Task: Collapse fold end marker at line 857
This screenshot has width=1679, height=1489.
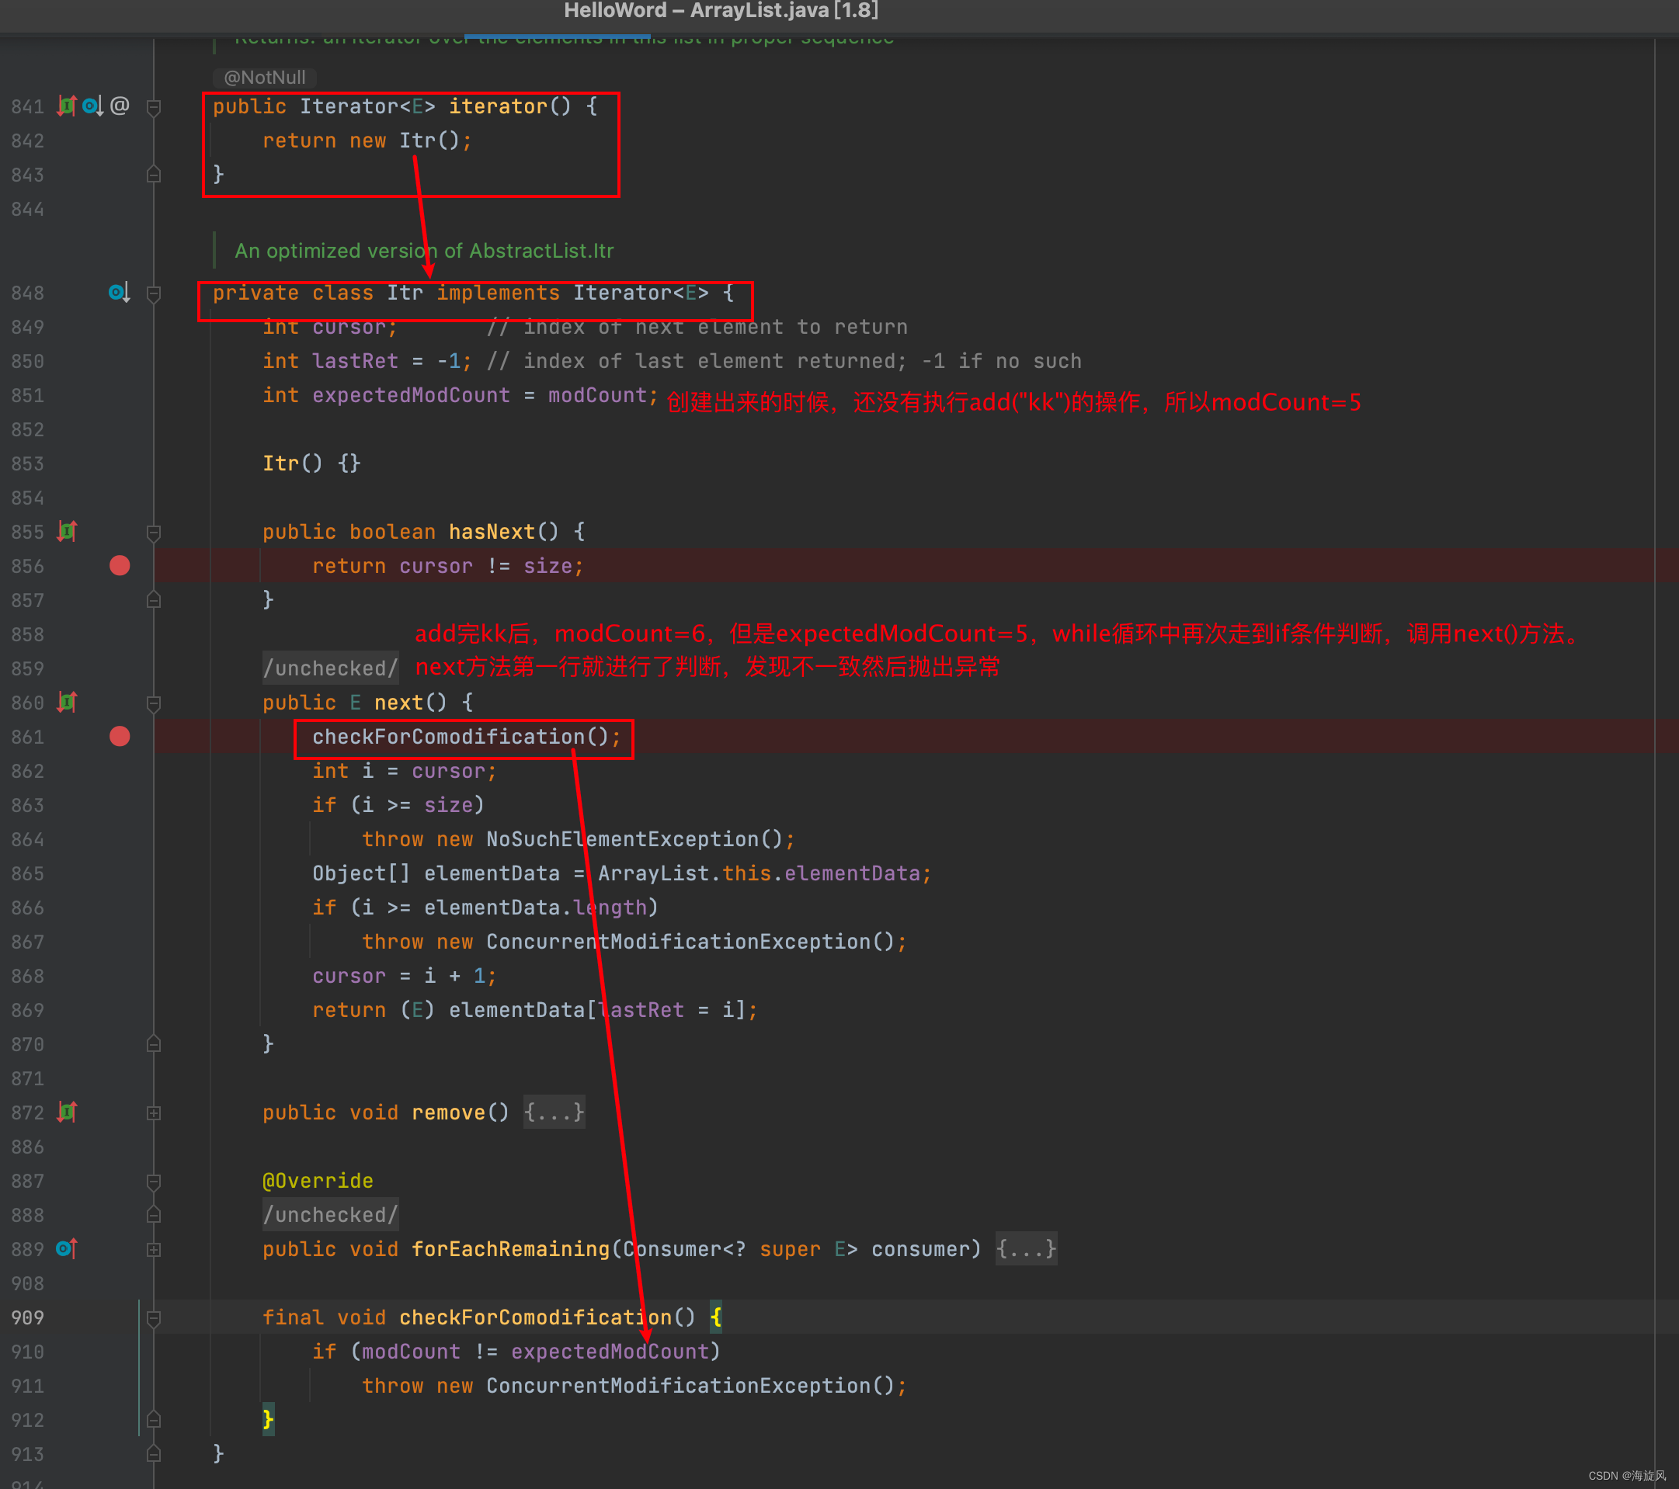Action: click(x=154, y=600)
